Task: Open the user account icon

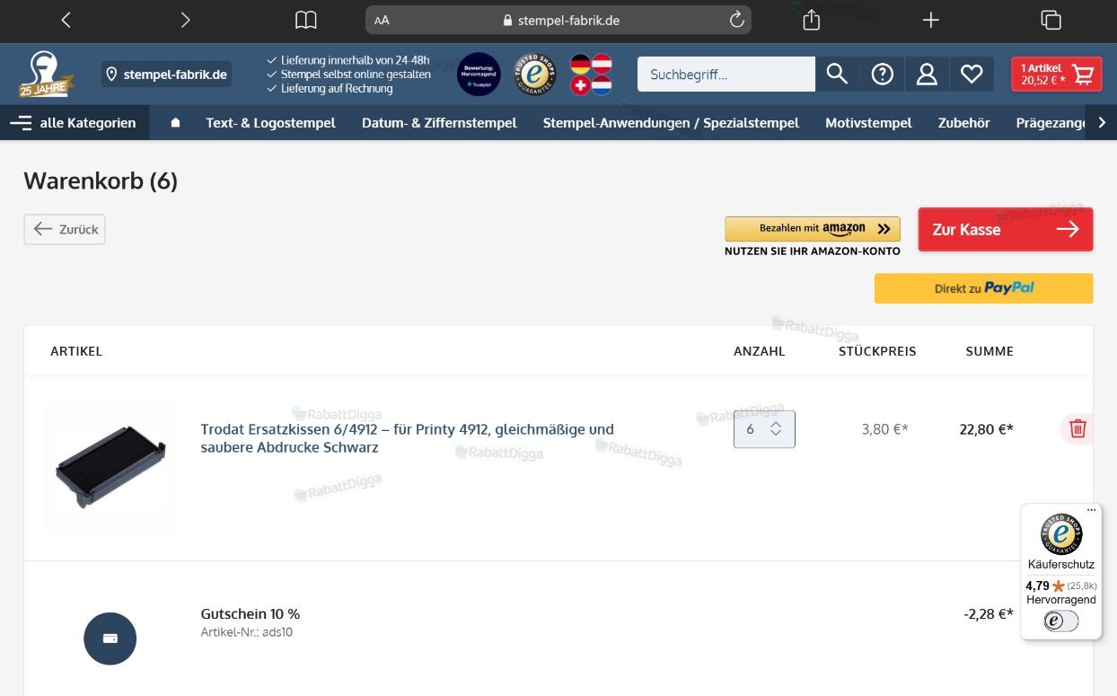Action: point(927,75)
